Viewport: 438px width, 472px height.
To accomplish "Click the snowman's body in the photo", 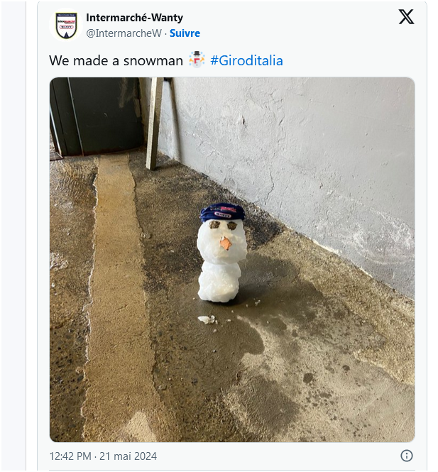I will [x=219, y=280].
